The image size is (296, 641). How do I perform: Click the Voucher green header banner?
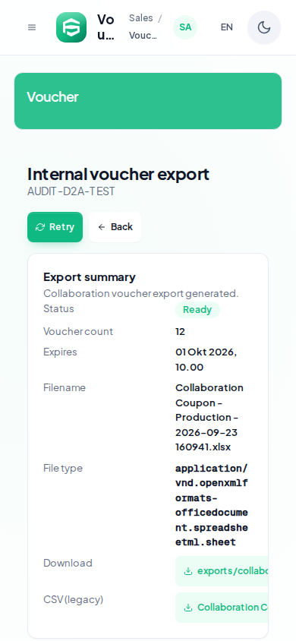pos(148,101)
